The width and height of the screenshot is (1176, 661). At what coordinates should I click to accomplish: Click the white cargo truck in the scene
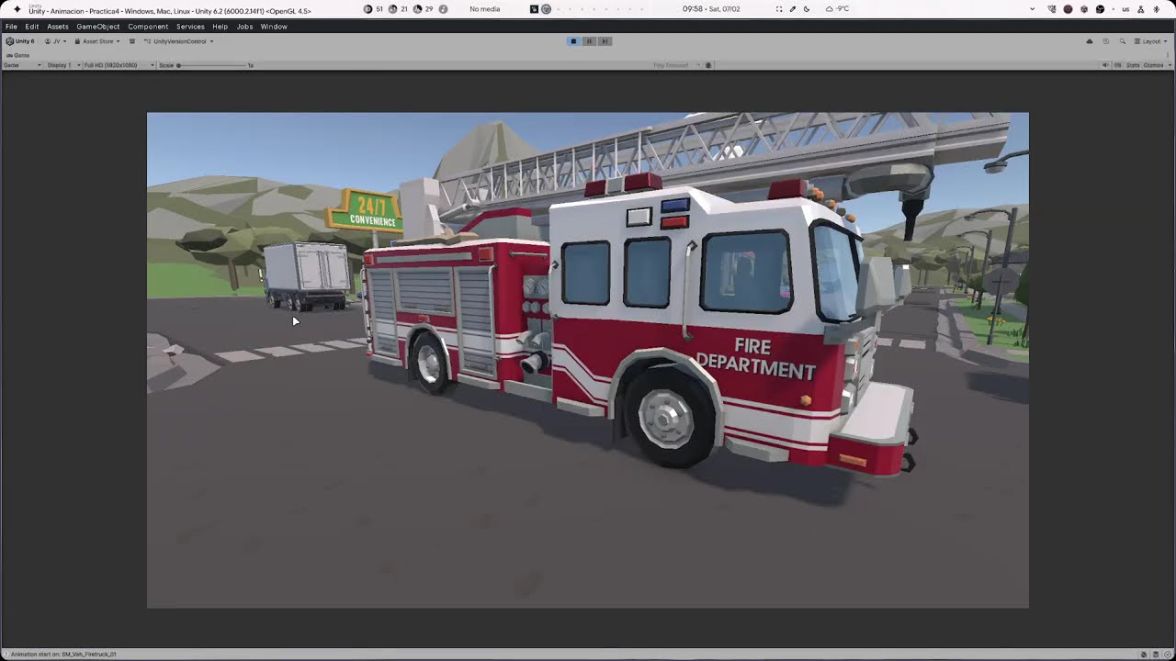(x=305, y=275)
